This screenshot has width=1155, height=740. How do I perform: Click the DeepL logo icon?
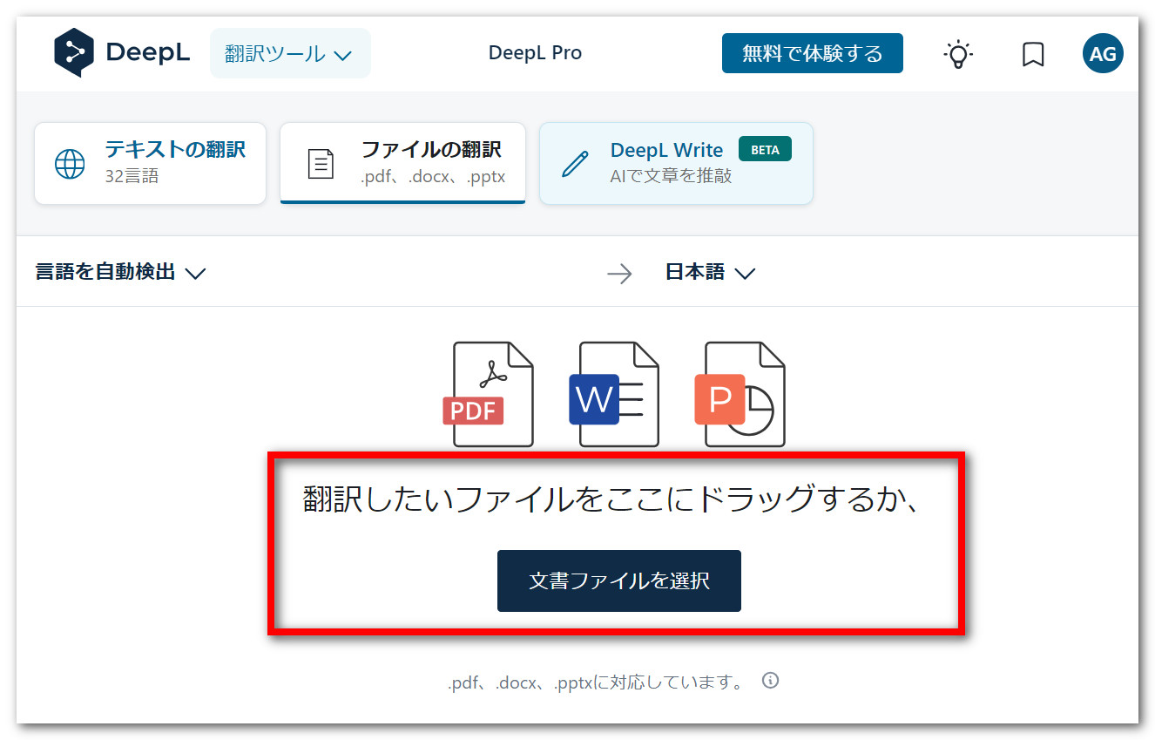coord(73,53)
